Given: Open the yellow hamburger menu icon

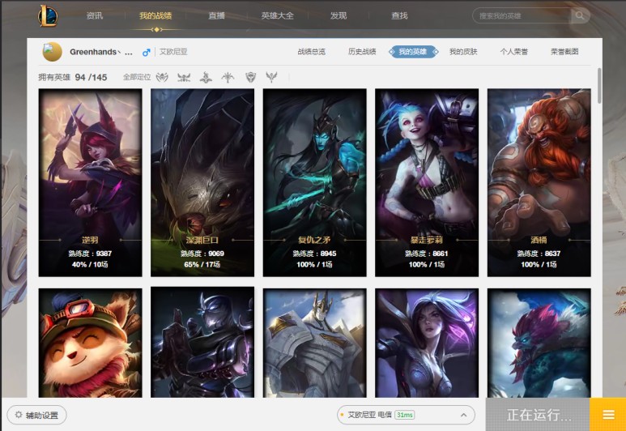Looking at the screenshot, I should pyautogui.click(x=608, y=415).
